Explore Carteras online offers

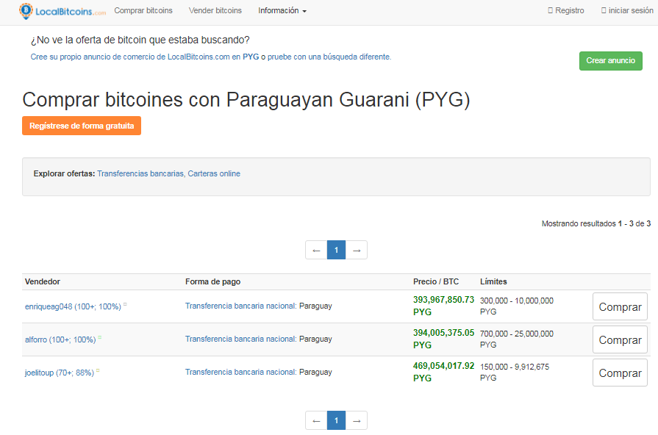point(214,173)
